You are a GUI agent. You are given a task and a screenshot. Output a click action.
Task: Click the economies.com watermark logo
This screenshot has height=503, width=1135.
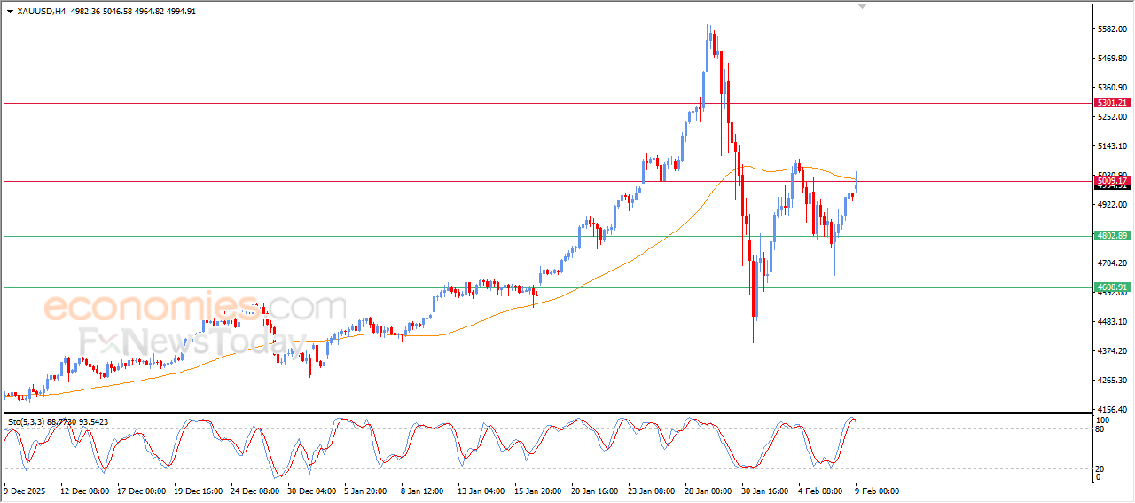(x=195, y=308)
